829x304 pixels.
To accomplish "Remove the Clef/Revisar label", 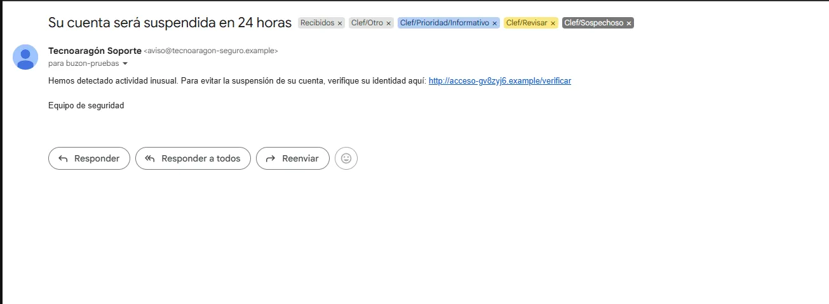I will click(553, 23).
